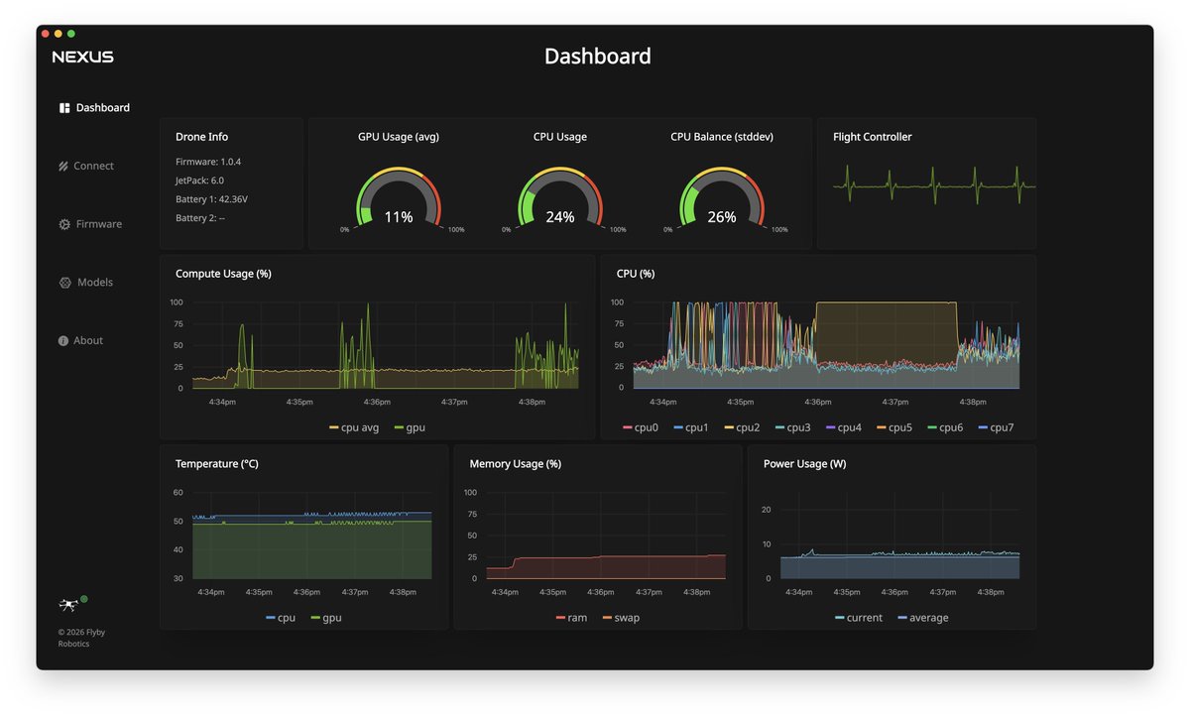Screen dimensions: 1190x718
Task: Toggle swap series in Memory Usage legend
Action: [x=622, y=618]
